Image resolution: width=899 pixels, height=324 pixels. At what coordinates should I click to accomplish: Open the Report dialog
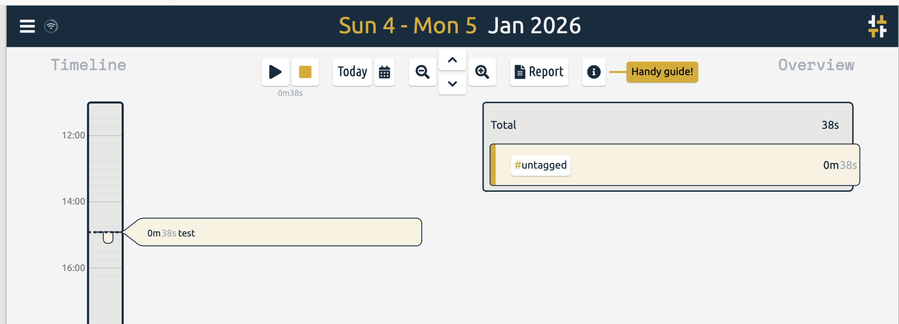(x=539, y=72)
